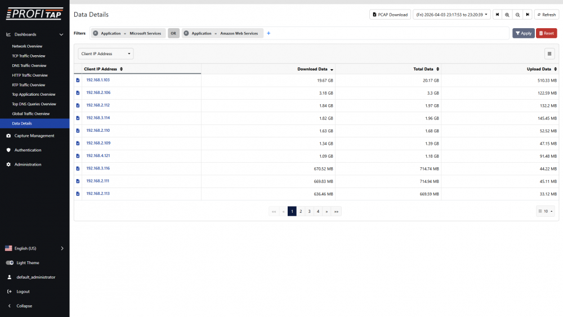Jump to the previous time range

click(498, 15)
